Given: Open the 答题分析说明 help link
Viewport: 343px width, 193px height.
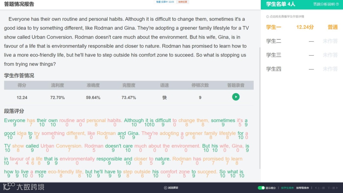Looking at the screenshot, I should pyautogui.click(x=324, y=4).
